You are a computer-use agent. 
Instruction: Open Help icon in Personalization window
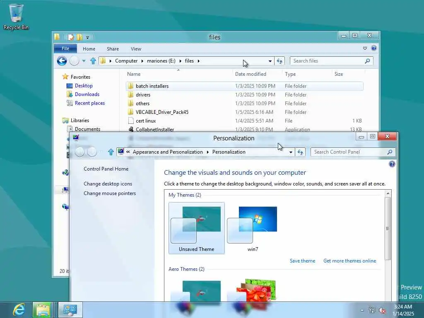click(392, 164)
